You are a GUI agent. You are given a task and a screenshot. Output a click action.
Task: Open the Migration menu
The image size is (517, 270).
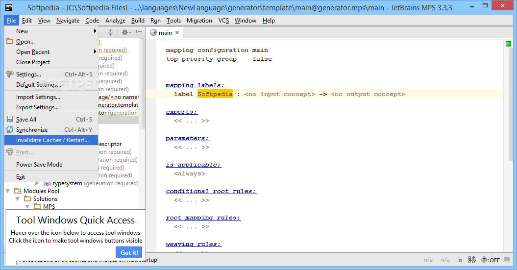click(x=199, y=21)
